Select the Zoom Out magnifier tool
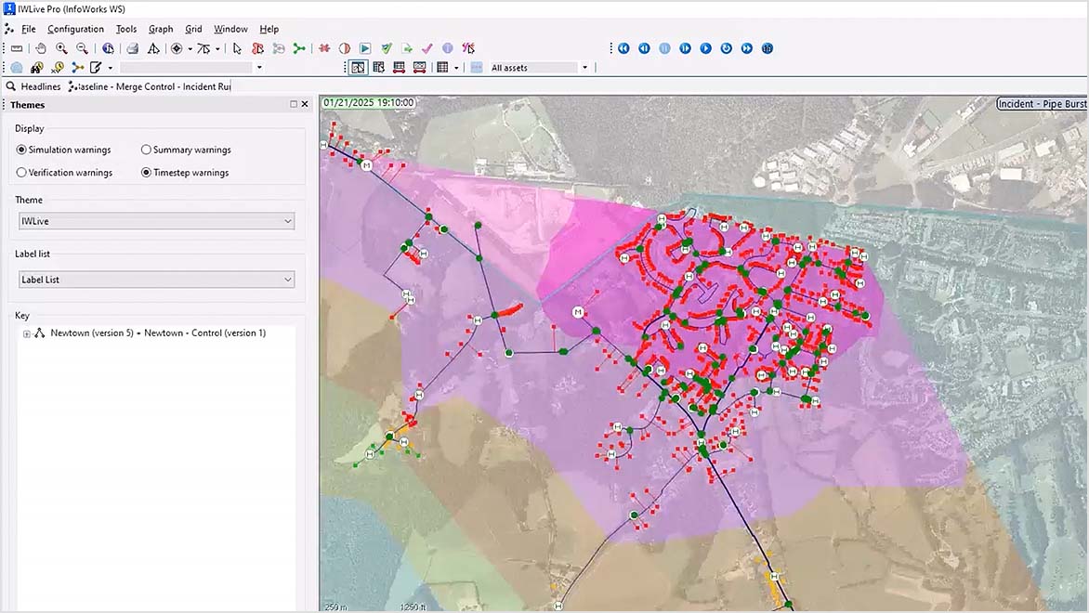Screen dimensions: 1089x613 tap(83, 47)
